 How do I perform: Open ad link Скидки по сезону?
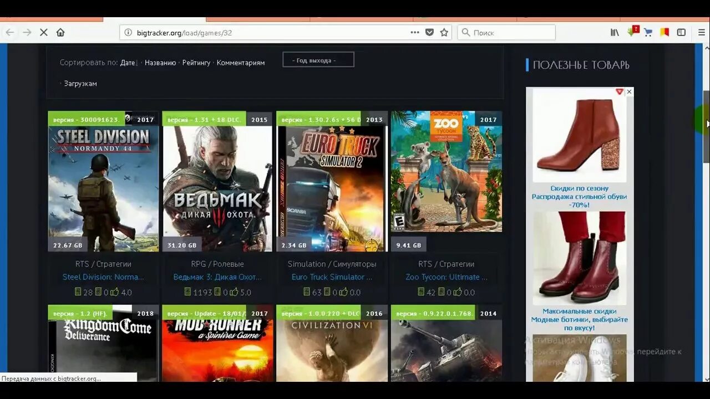(579, 197)
